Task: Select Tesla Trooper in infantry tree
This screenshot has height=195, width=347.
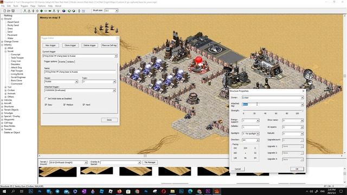Action: click(17, 58)
